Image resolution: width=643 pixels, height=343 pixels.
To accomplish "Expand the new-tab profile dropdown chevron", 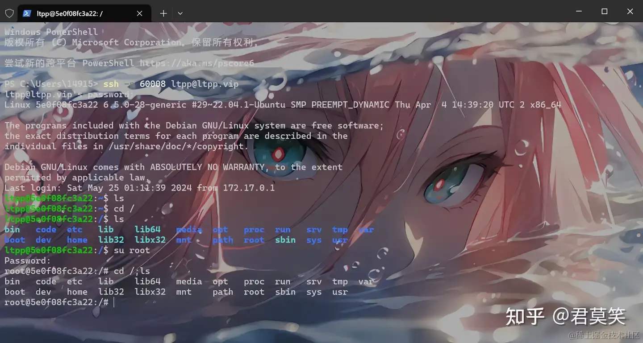I will click(x=180, y=13).
